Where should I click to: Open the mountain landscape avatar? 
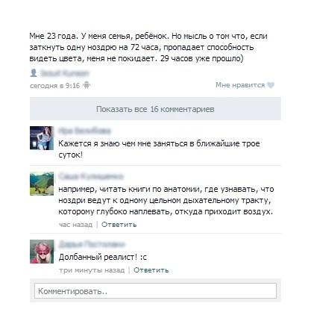pos(42,184)
